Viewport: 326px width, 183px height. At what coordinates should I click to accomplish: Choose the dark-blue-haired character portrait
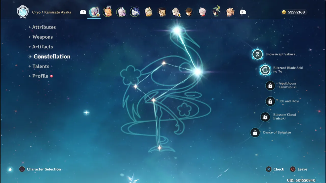click(135, 12)
